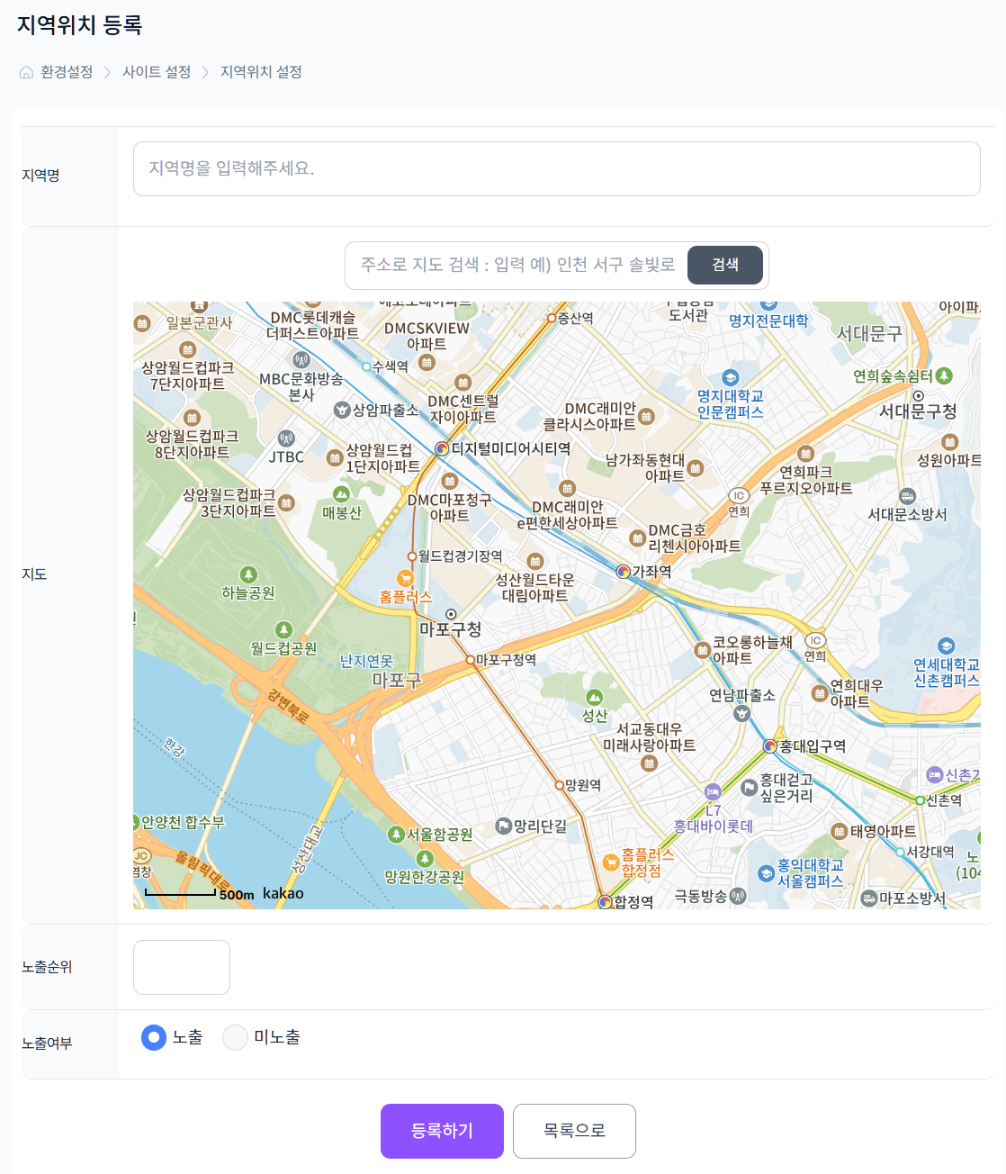Click the 명지대학교 인문캠퍼스 school marker

coord(730,378)
